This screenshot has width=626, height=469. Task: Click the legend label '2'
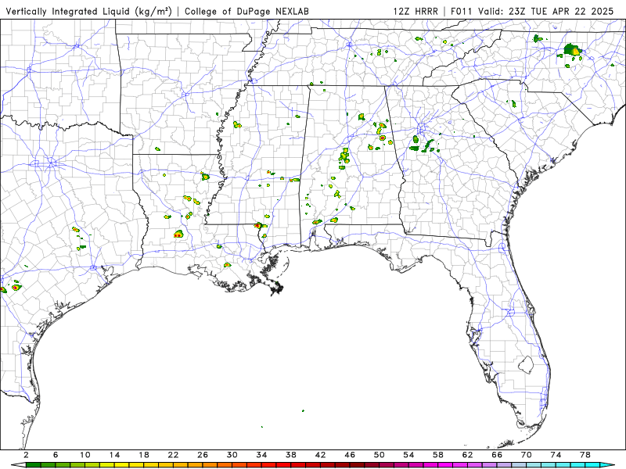tap(26, 455)
